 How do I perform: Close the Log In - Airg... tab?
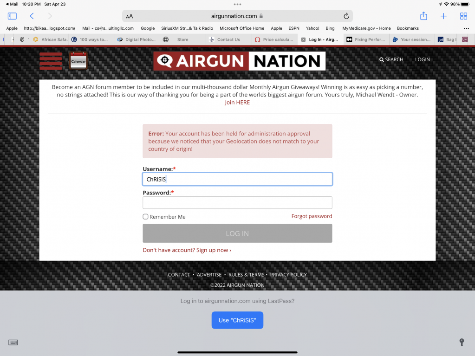click(x=303, y=39)
